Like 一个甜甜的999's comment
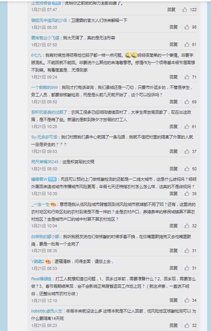This screenshot has width=211, height=331. [x=187, y=102]
